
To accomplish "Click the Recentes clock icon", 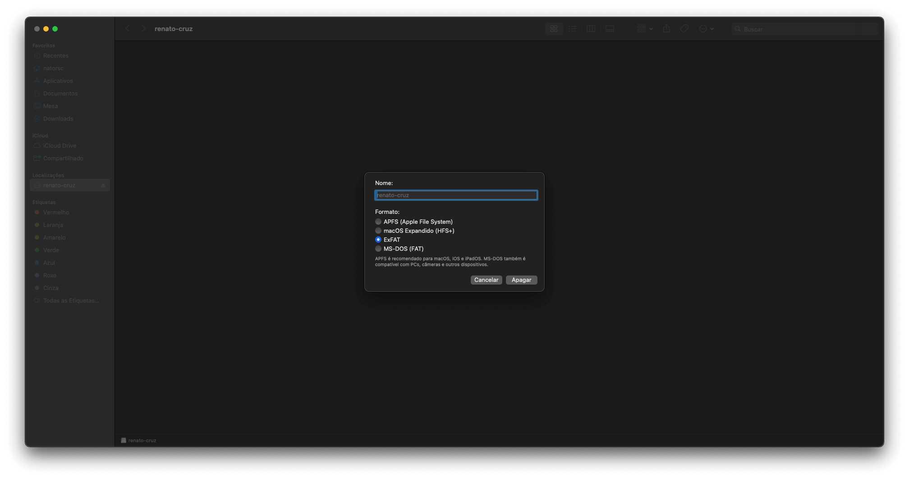I will tap(37, 56).
